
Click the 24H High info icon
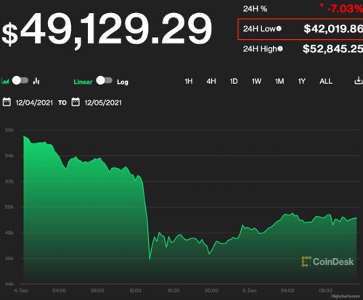[280, 49]
